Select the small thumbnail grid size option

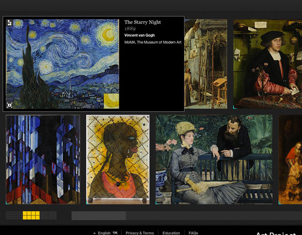point(14,215)
